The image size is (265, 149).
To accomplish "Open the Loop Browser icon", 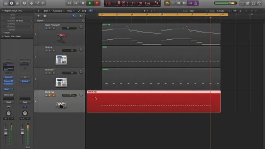I will 253,3.
